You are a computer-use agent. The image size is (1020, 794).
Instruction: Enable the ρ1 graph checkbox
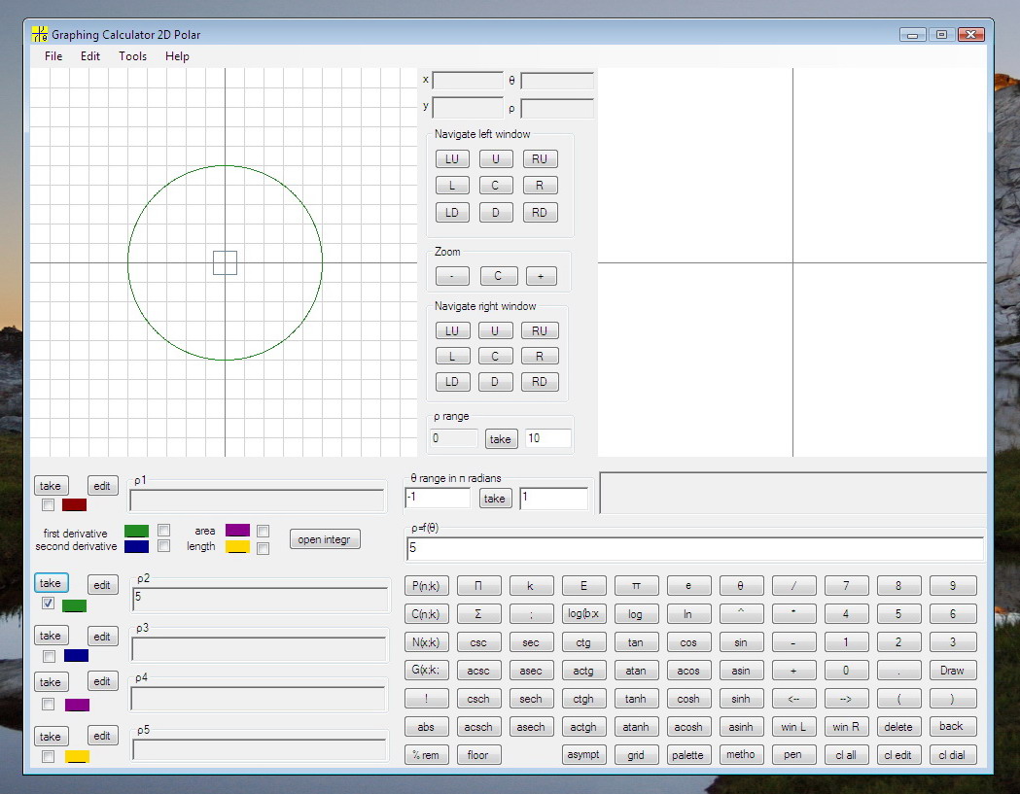coord(49,505)
